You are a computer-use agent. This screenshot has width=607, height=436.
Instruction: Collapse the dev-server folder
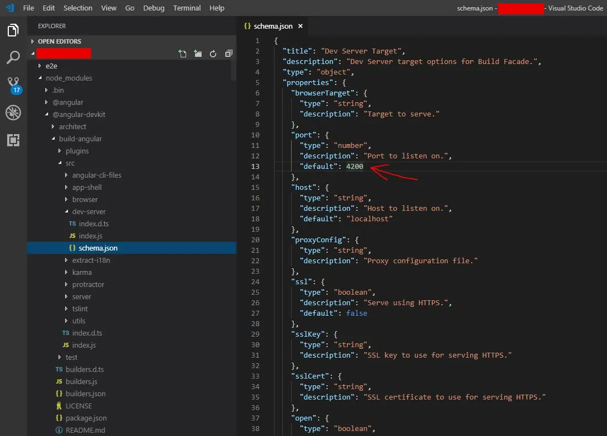(131, 211)
